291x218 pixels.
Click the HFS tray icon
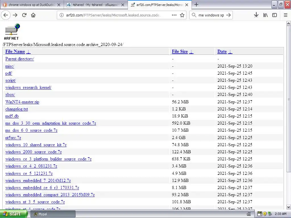tap(260, 214)
